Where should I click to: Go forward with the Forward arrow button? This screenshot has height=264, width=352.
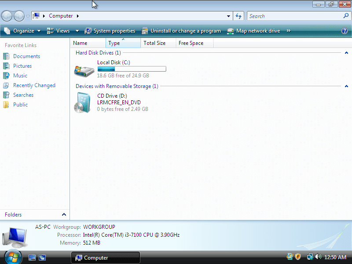pos(19,16)
